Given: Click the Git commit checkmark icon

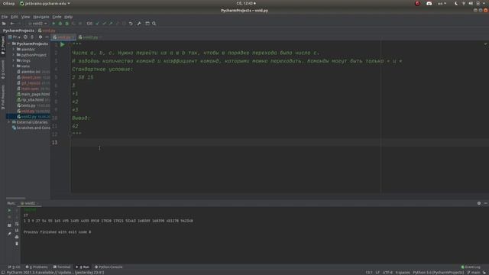Looking at the screenshot, I should tap(104, 24).
